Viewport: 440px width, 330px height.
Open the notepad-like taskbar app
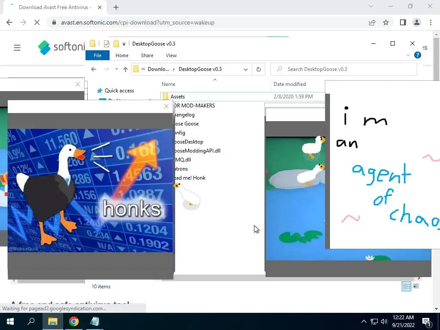tap(95, 321)
